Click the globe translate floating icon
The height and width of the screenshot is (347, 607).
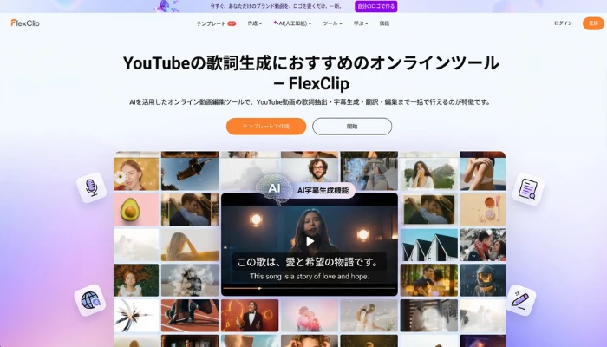tap(90, 300)
